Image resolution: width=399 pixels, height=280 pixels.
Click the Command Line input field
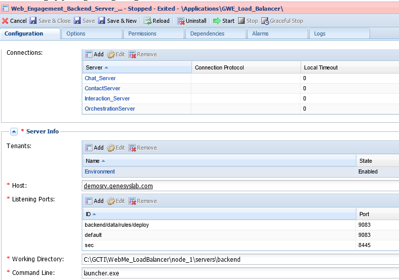coord(241,273)
